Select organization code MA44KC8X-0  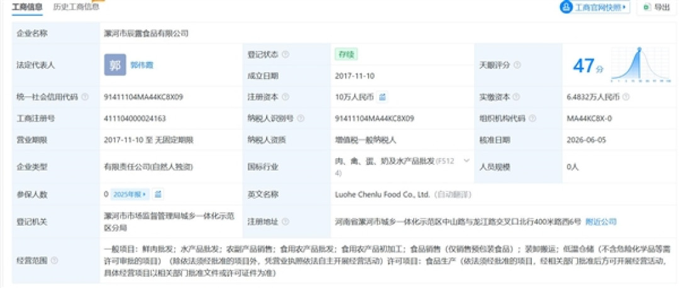[x=589, y=119]
